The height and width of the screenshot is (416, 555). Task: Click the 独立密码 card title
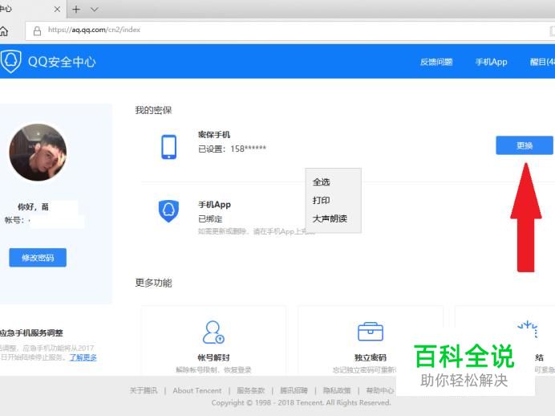coord(371,357)
